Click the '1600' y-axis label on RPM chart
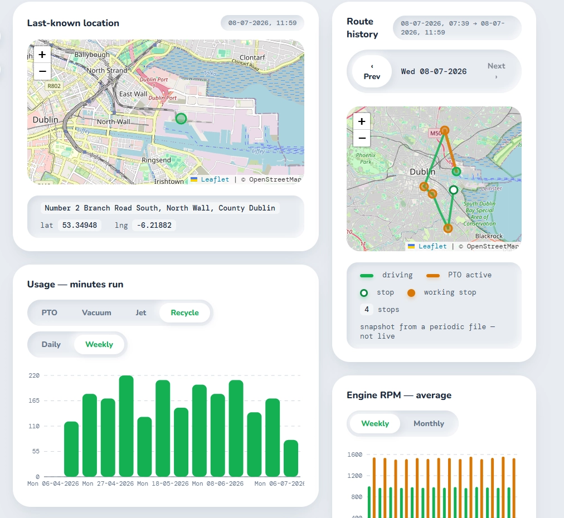The height and width of the screenshot is (518, 564). tap(354, 455)
